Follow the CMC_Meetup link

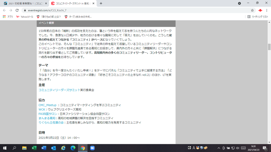point(47,105)
